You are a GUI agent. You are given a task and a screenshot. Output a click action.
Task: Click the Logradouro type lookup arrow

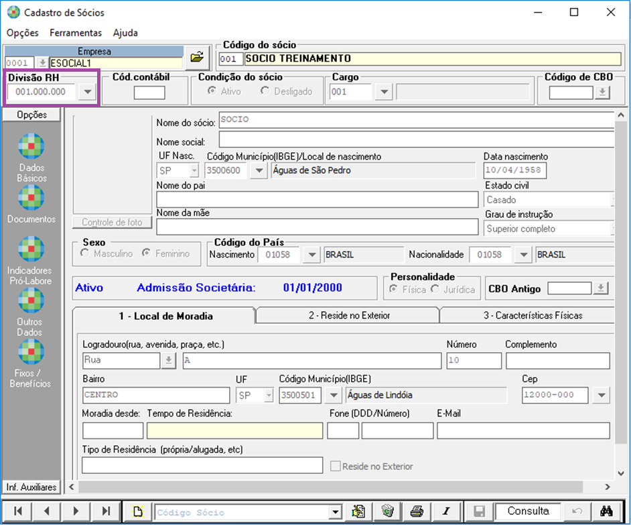169,360
